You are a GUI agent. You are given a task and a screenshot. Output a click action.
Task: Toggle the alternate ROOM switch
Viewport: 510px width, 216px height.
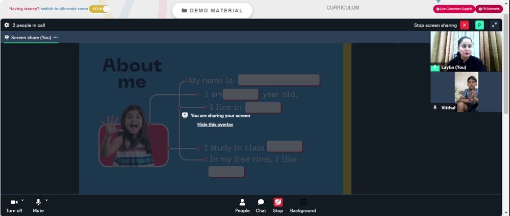pos(99,9)
